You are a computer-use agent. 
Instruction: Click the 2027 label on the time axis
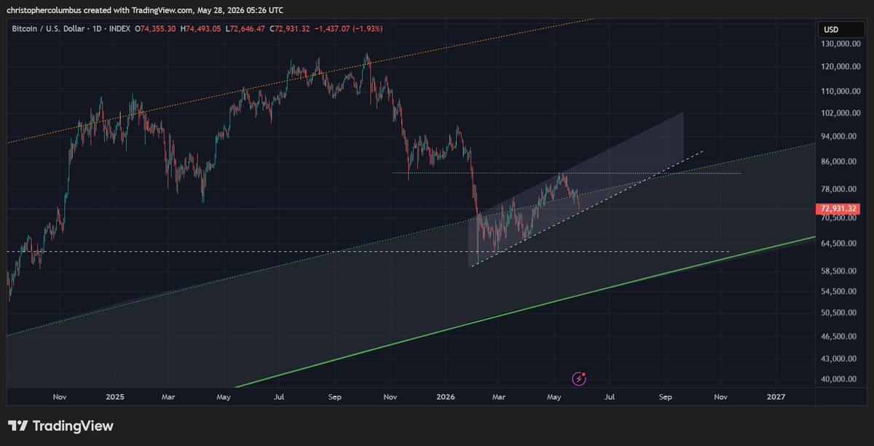tap(776, 397)
